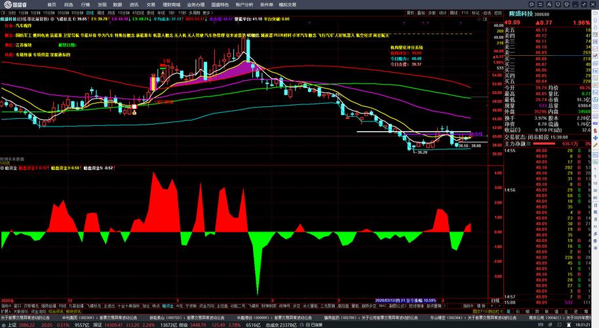Click the date tooltip 2026/03/12 on time axis
The width and height of the screenshot is (599, 328).
click(406, 300)
